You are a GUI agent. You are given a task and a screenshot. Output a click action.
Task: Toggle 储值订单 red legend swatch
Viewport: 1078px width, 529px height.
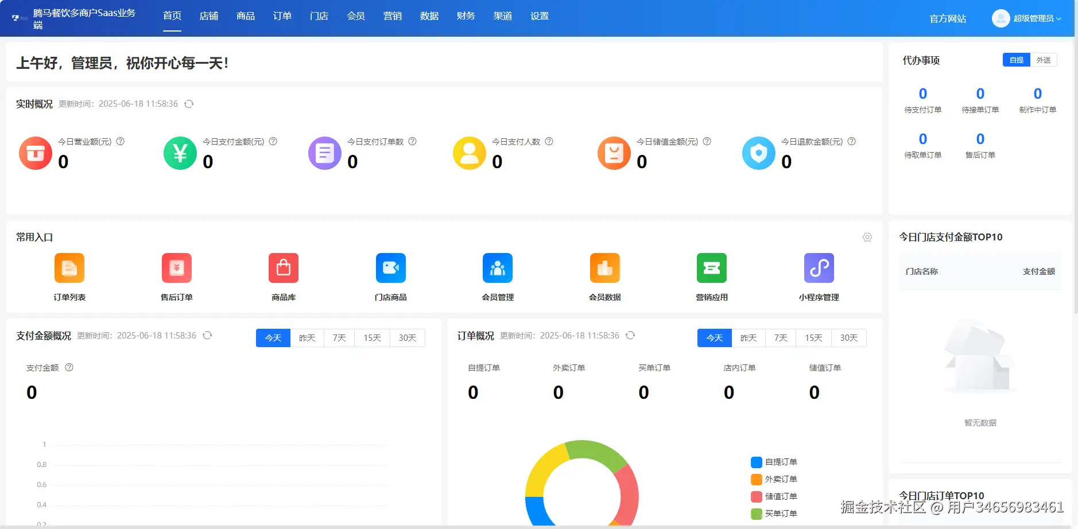[757, 497]
